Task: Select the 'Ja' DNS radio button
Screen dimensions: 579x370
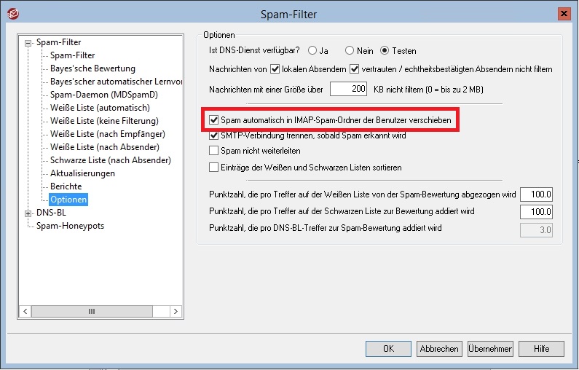Action: (312, 51)
